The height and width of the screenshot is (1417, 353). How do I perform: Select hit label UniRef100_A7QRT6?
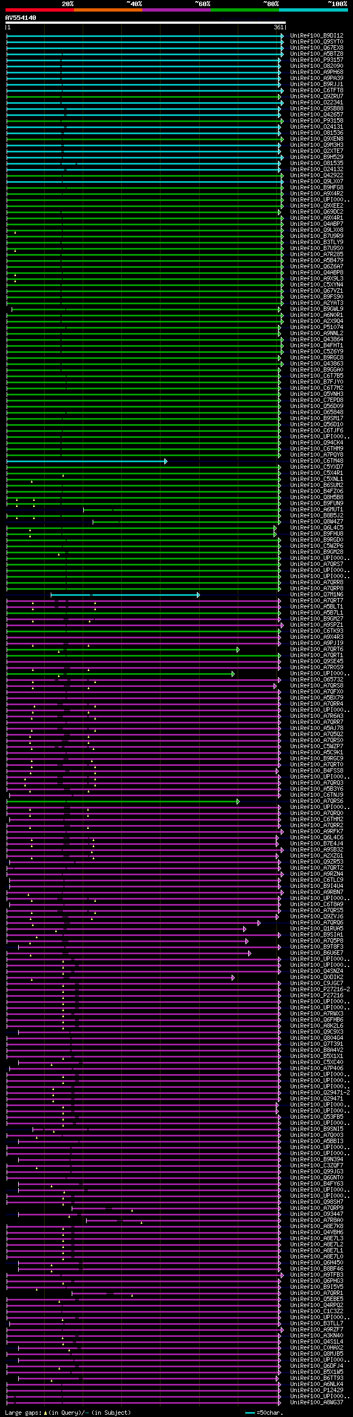[317, 649]
